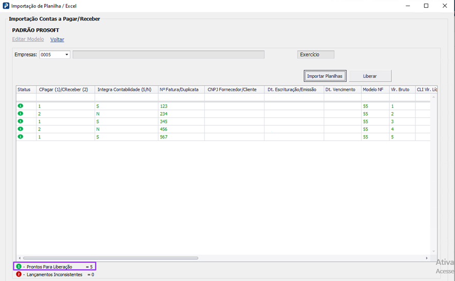The width and height of the screenshot is (455, 281).
Task: Click the Prosoft app icon in title bar
Action: (x=6, y=6)
